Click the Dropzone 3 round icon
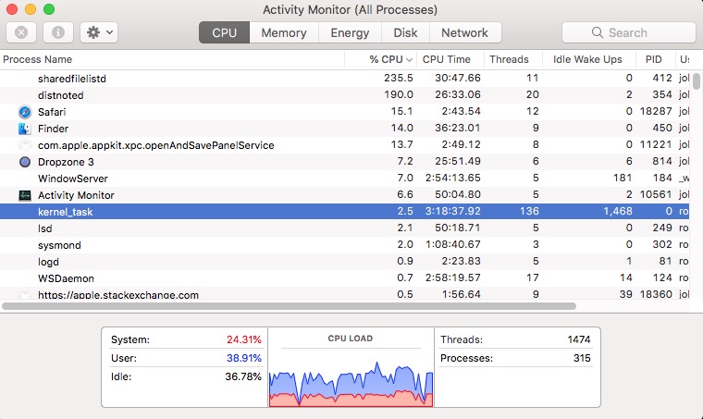 click(x=25, y=162)
